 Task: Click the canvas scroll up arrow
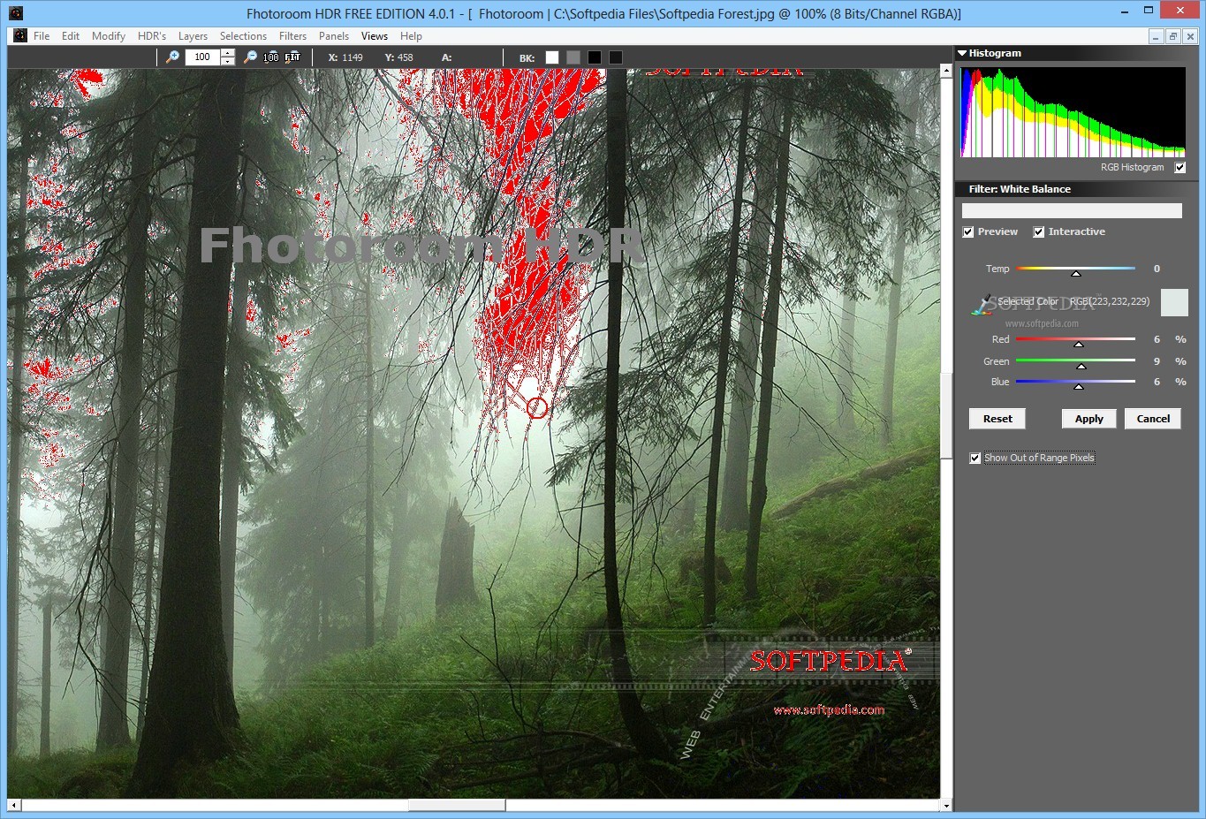tap(946, 72)
